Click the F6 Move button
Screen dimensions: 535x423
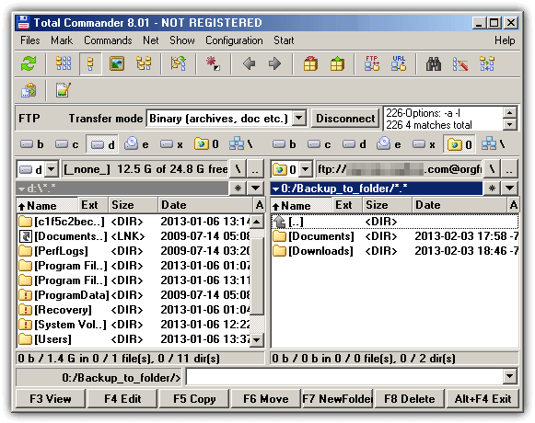click(266, 398)
